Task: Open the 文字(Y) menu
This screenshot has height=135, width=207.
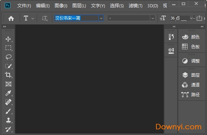Action: coord(98,6)
